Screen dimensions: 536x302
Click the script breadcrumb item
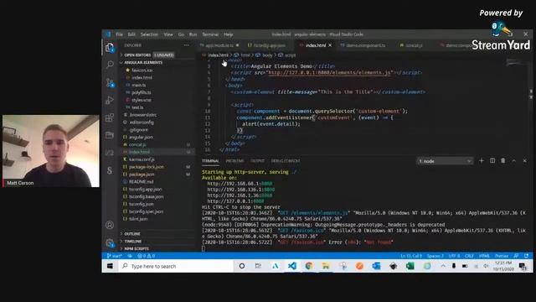click(x=290, y=55)
